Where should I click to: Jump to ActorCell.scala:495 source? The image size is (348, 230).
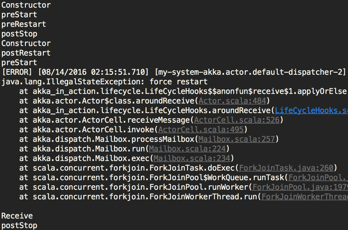point(201,130)
